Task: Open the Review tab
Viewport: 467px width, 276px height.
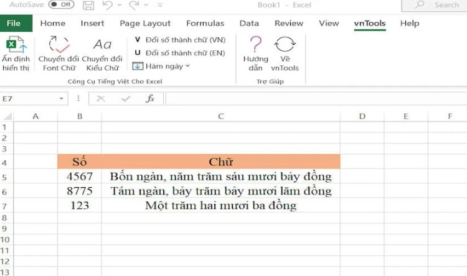Action: [x=289, y=23]
